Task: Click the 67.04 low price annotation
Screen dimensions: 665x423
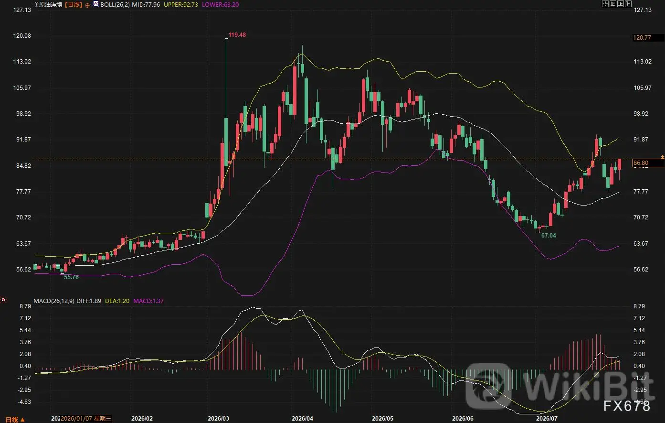Action: tap(548, 235)
